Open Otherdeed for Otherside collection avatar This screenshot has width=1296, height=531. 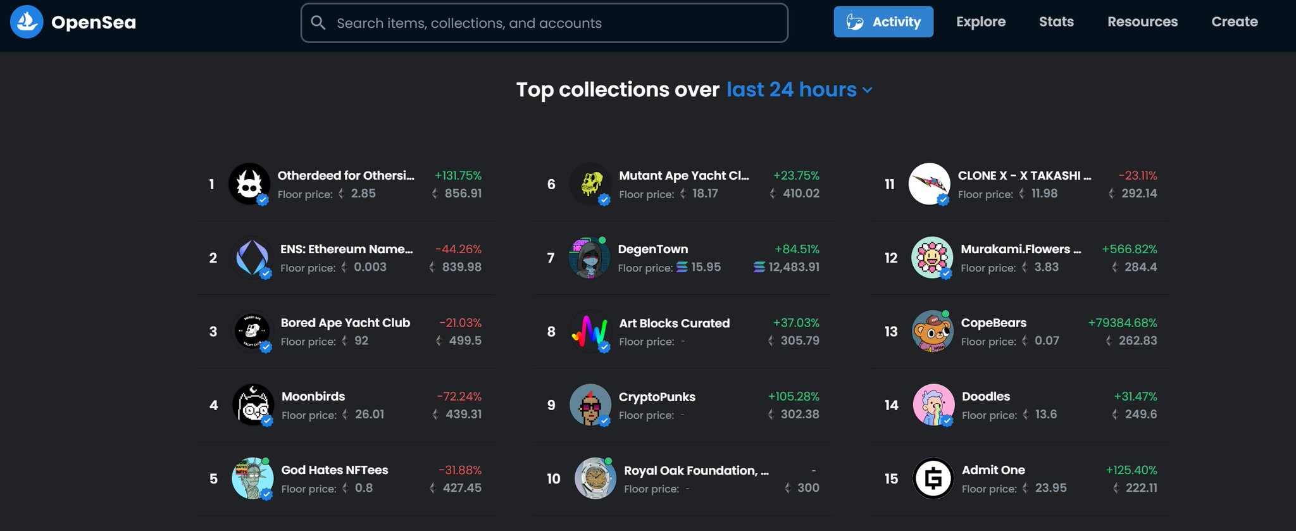(249, 184)
